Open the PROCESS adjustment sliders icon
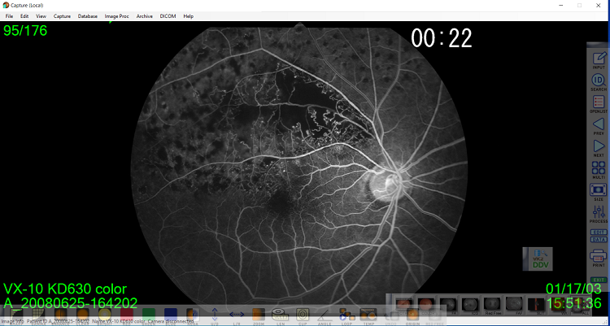This screenshot has height=326, width=610. point(599,215)
